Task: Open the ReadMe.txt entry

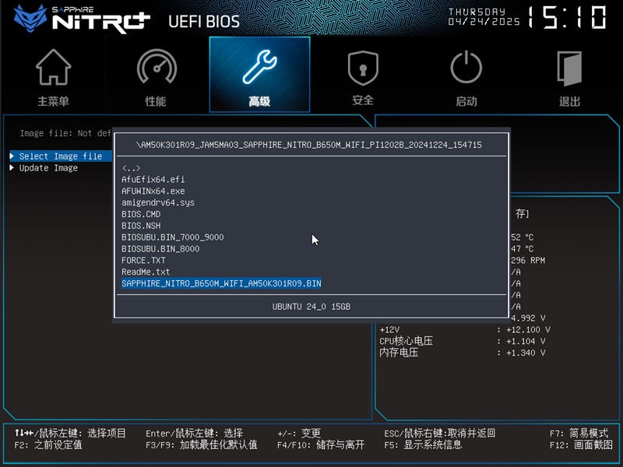Action: (x=146, y=272)
